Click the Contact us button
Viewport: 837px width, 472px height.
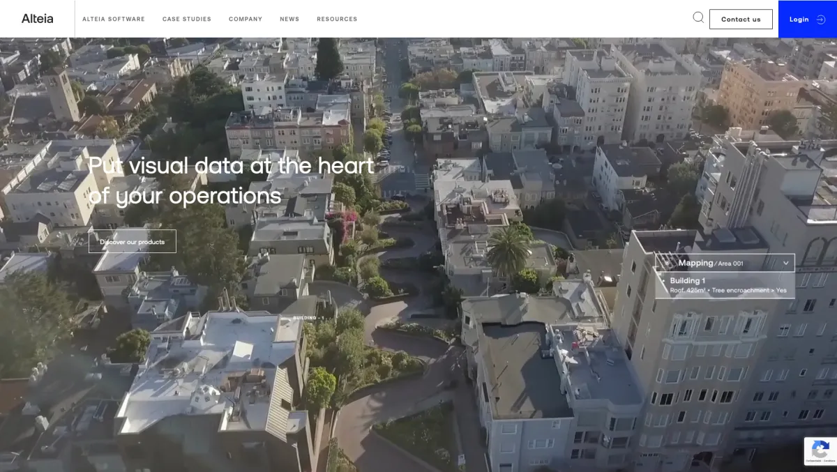pyautogui.click(x=741, y=19)
